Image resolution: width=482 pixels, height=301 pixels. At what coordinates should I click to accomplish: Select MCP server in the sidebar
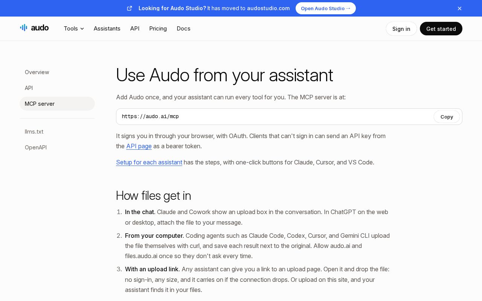pos(57,104)
